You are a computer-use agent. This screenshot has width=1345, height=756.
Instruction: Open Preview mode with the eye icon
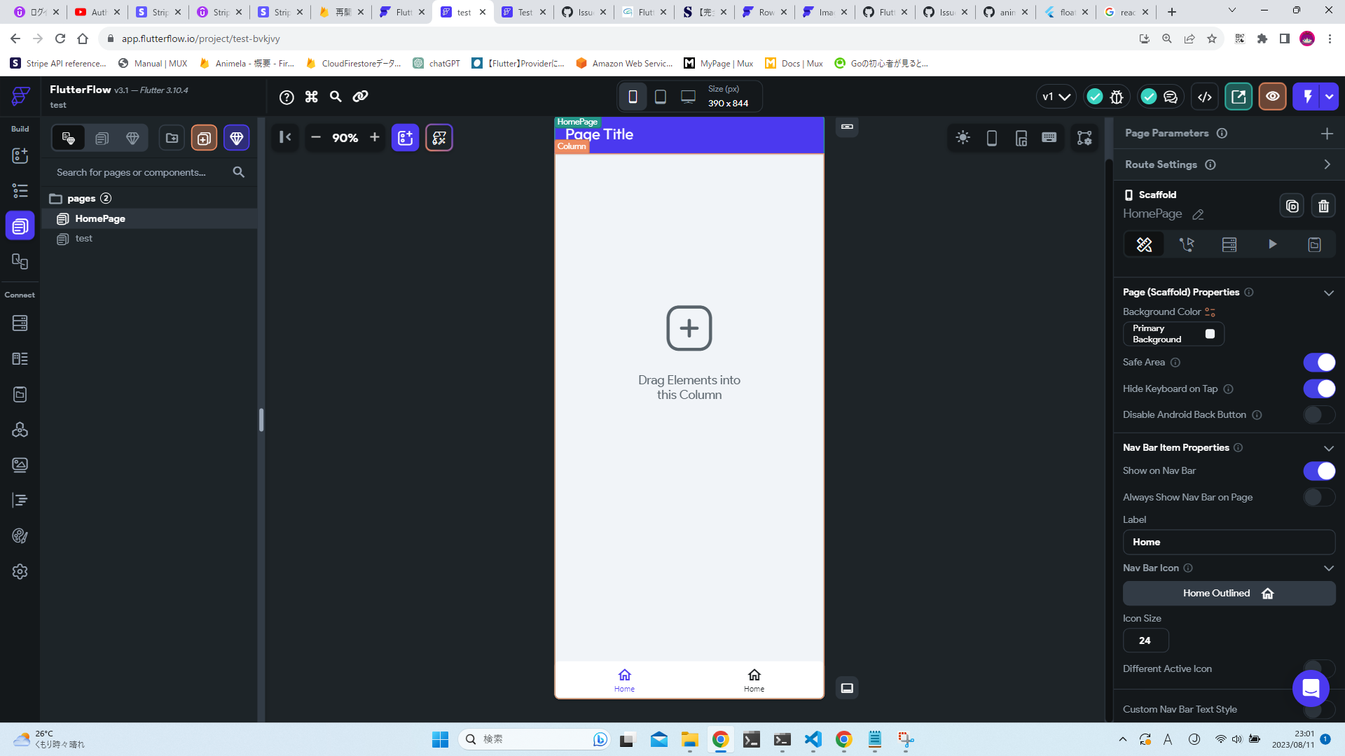click(1272, 97)
